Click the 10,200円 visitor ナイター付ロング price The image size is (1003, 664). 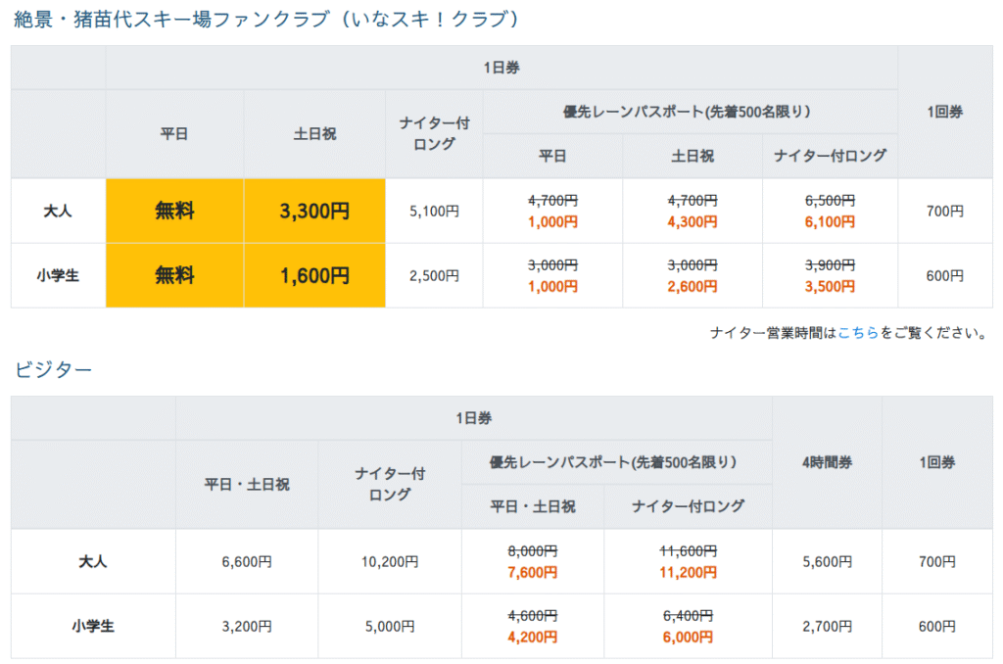coord(387,560)
